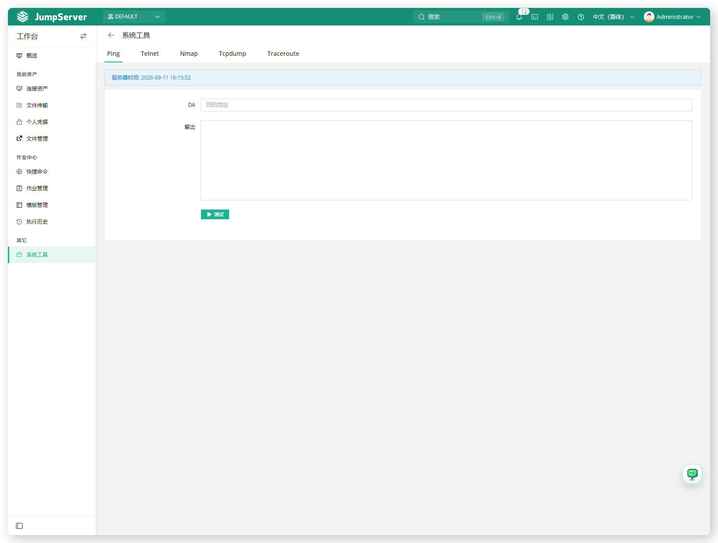Switch view with workbench swap icon
718x543 pixels.
coord(83,36)
